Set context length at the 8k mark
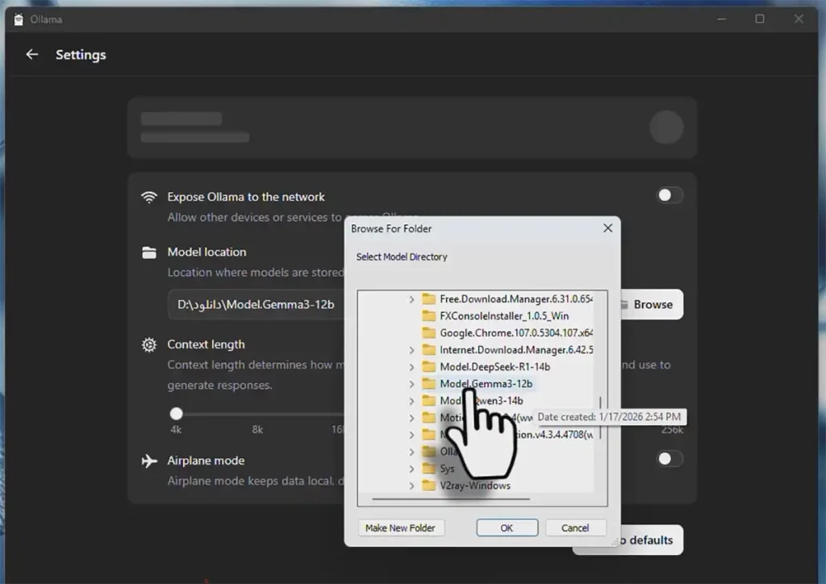 click(257, 414)
